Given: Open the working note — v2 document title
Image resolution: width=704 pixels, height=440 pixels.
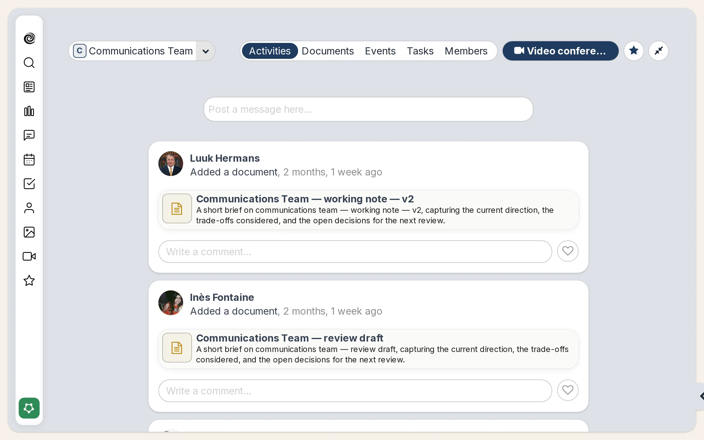Looking at the screenshot, I should (305, 199).
